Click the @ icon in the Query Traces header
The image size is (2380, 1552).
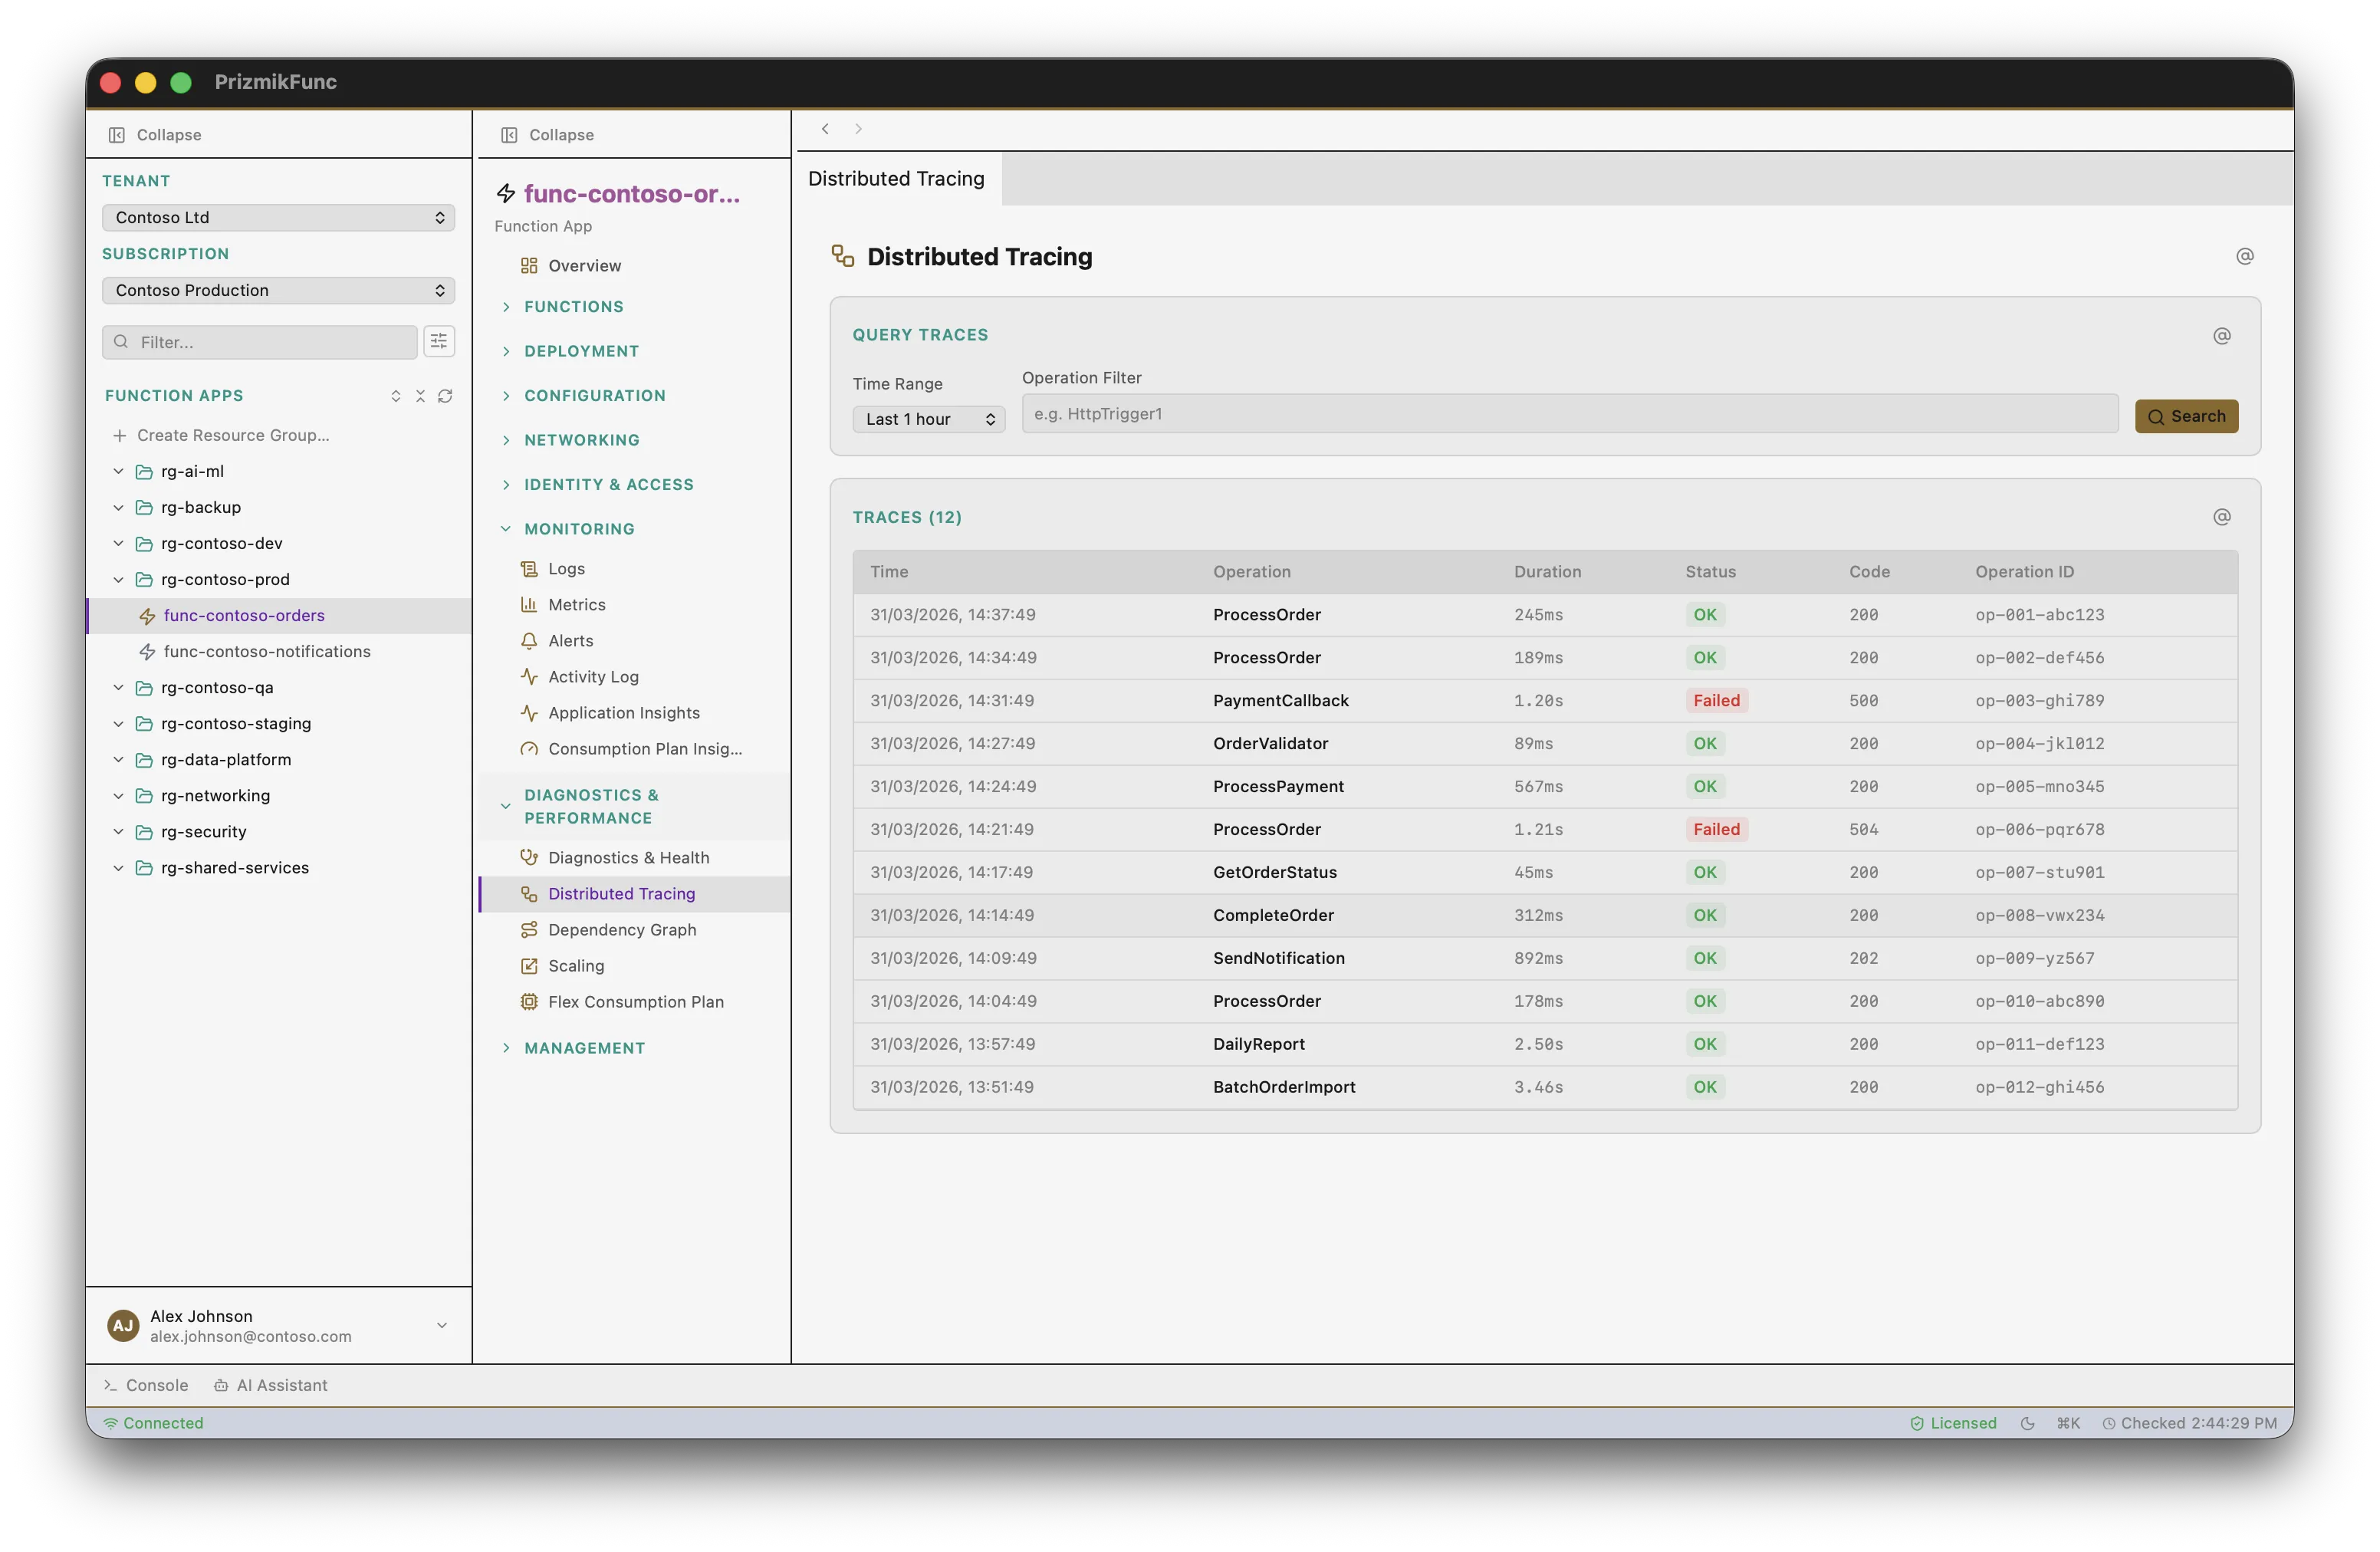pos(2222,336)
